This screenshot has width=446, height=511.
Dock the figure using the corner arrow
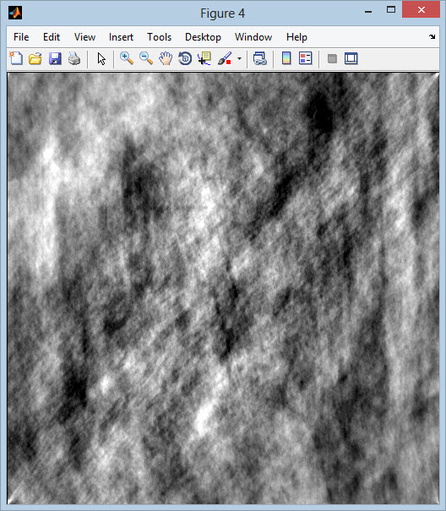coord(432,37)
